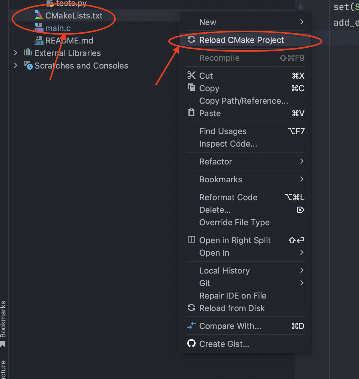Click the scissors icon next to Cut
The image size is (359, 379).
(x=191, y=75)
